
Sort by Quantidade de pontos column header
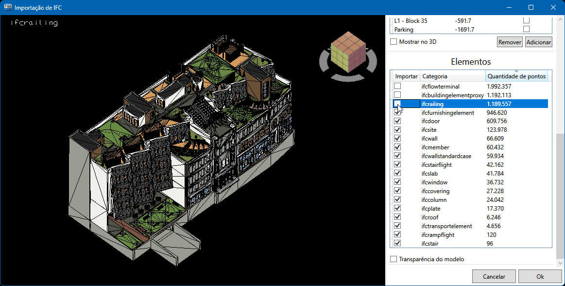(516, 76)
